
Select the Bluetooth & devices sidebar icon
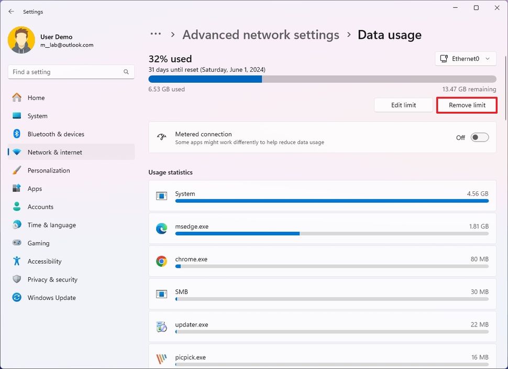(16, 134)
